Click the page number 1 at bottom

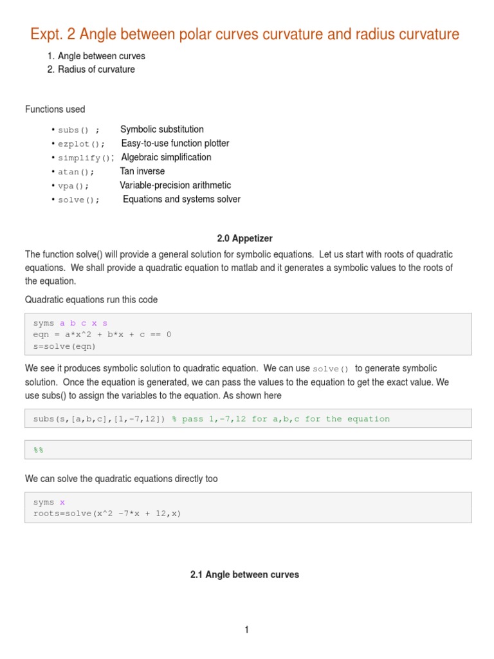pyautogui.click(x=246, y=630)
